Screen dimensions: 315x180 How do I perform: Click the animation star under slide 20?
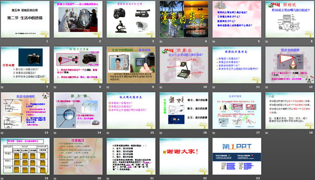pyautogui.click(x=55, y=179)
